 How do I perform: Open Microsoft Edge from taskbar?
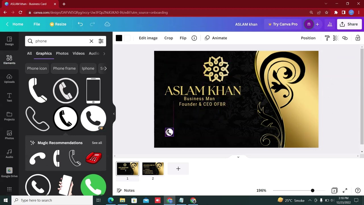click(x=111, y=200)
